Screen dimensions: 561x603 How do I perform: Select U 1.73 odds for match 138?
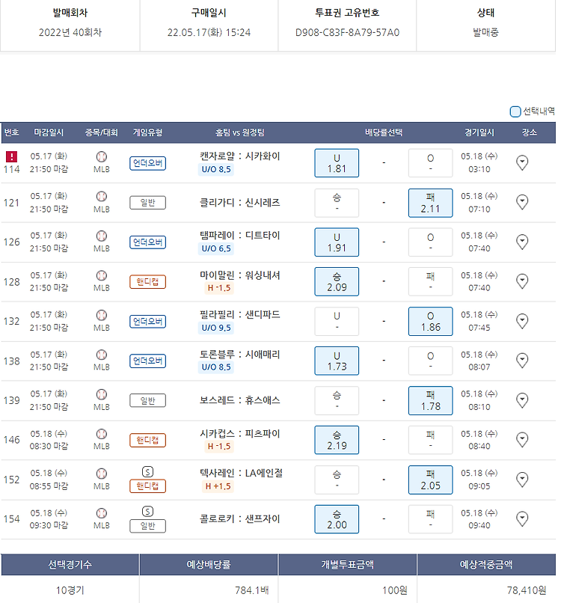point(337,361)
